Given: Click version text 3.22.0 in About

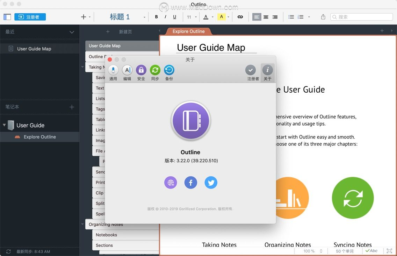Looking at the screenshot, I should pos(191,161).
